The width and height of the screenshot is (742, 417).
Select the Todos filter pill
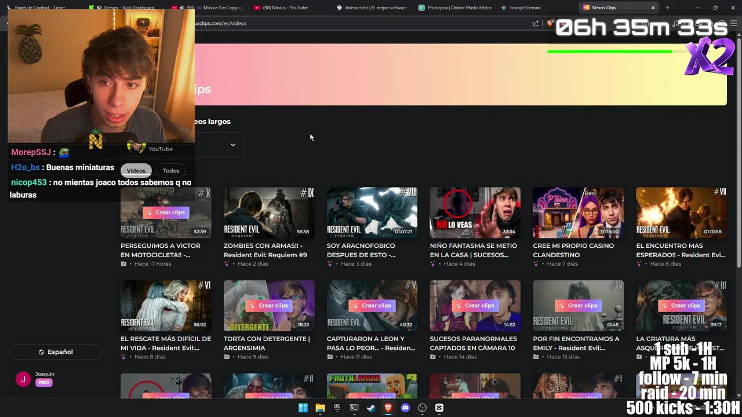pyautogui.click(x=171, y=171)
